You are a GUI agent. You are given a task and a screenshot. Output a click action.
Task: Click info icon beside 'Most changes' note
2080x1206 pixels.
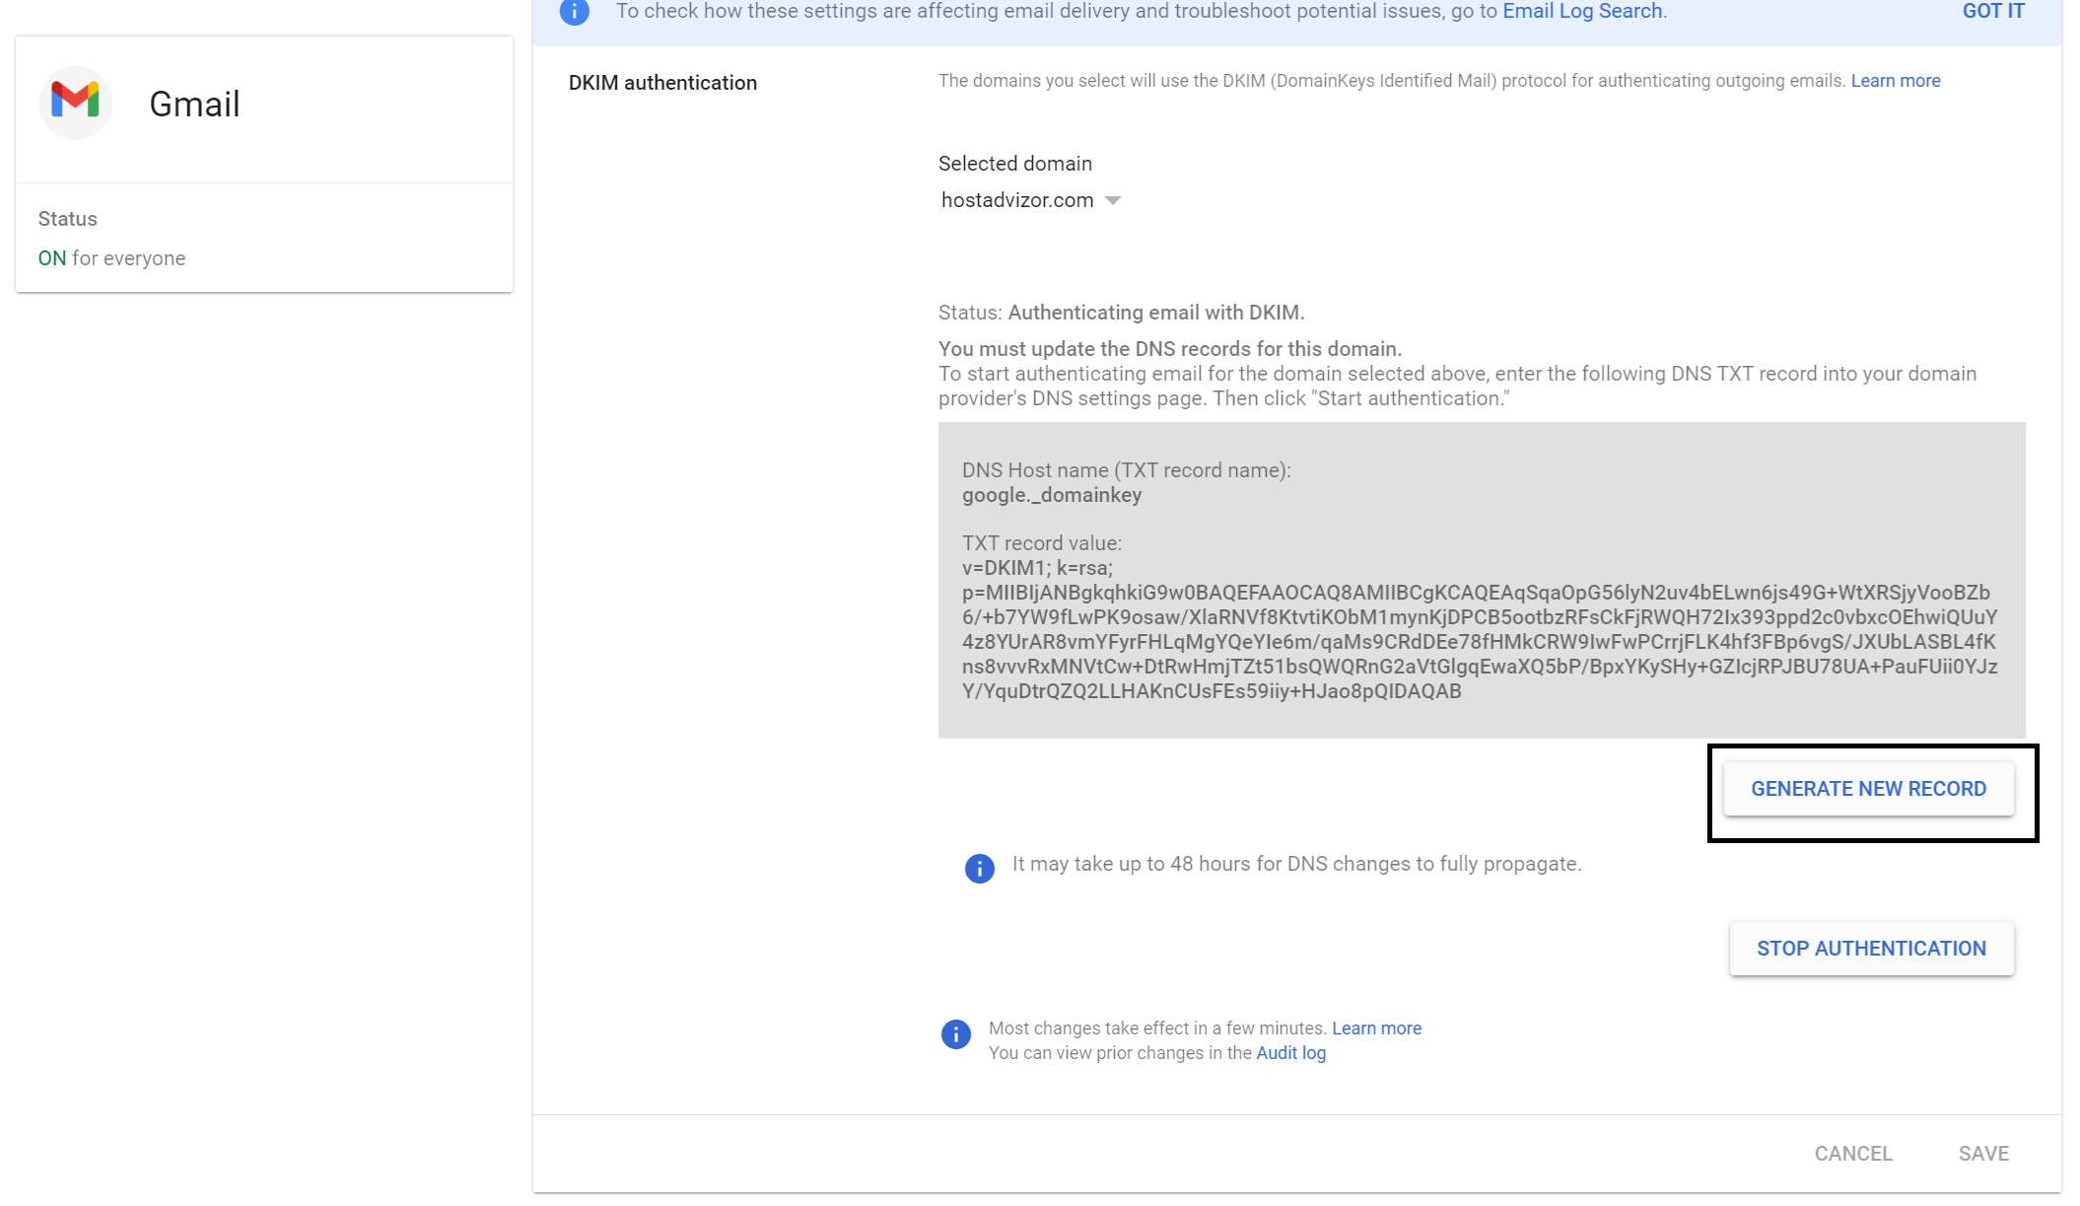pos(955,1033)
